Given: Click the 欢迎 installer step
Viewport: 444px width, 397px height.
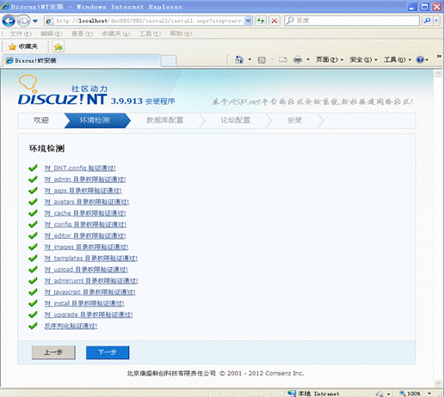Looking at the screenshot, I should (41, 120).
